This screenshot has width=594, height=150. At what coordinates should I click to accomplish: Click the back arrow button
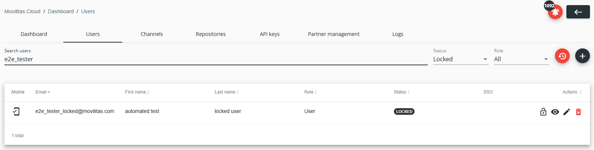[578, 12]
